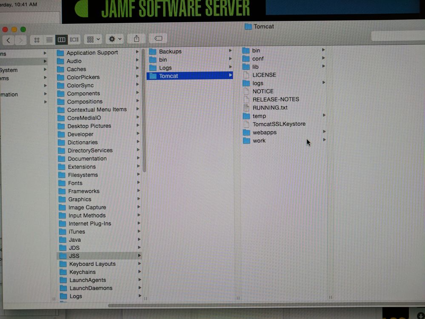Screen dimensions: 425x319
Task: Select the Audio folder icon
Action: 61,61
